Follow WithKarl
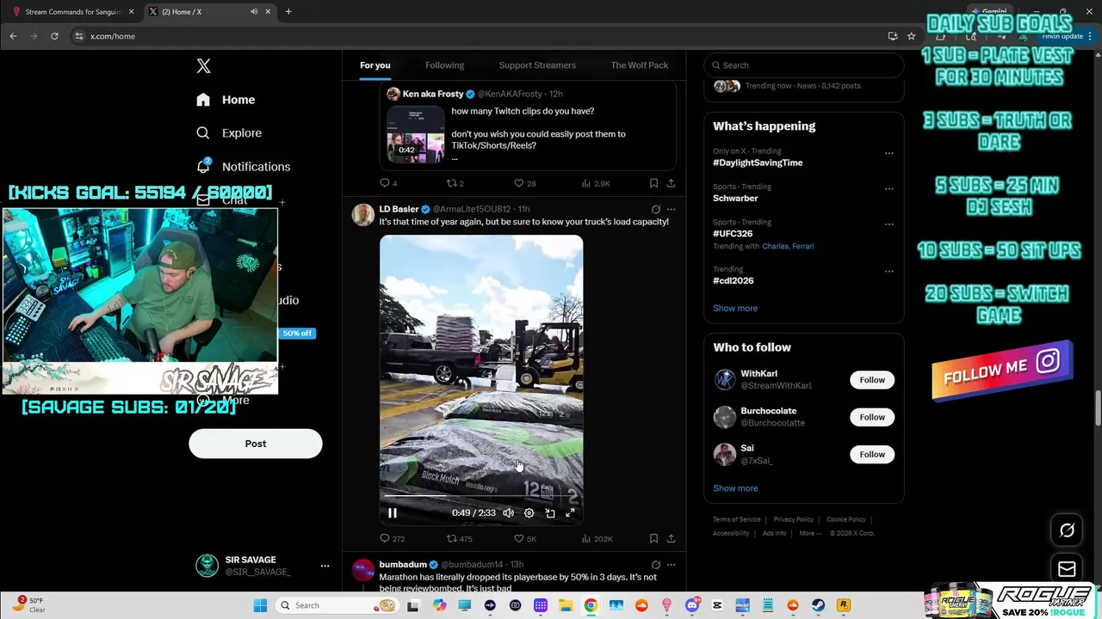The image size is (1102, 619). coord(872,380)
